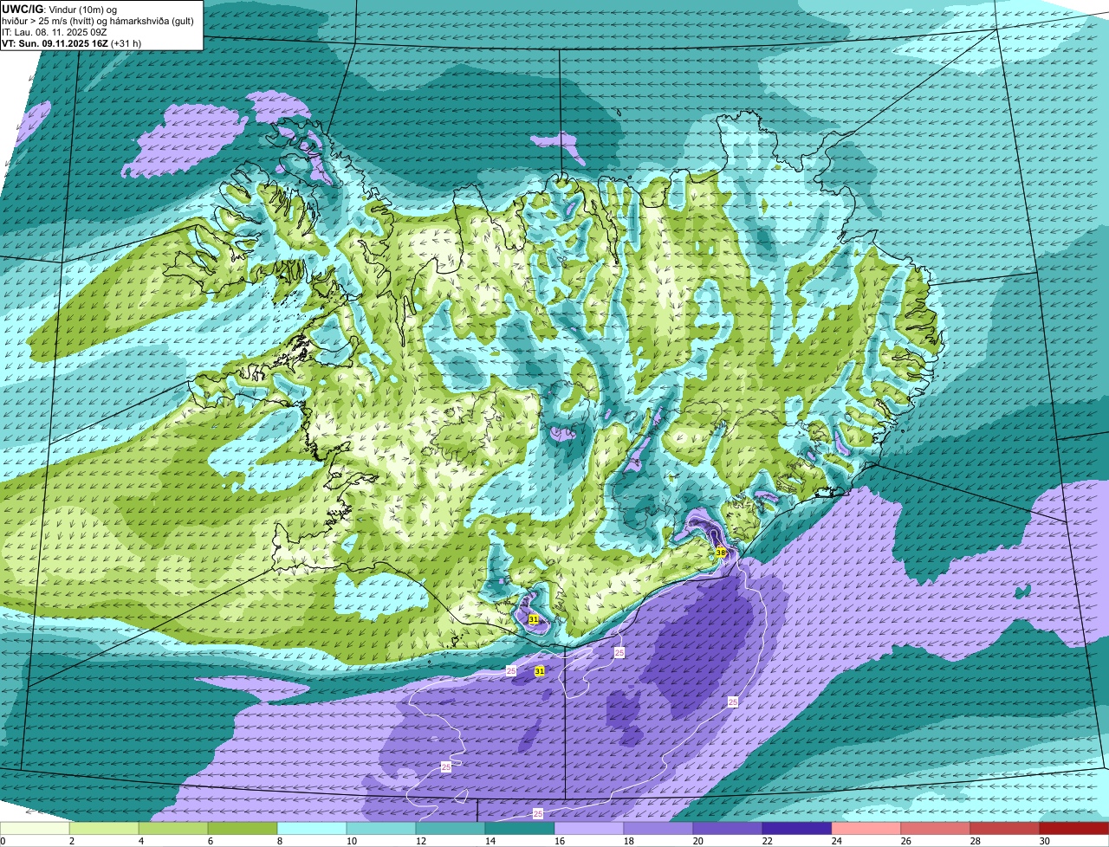Select the 14–16 m/s dark teal legend segment
The image size is (1109, 847).
coord(520,829)
